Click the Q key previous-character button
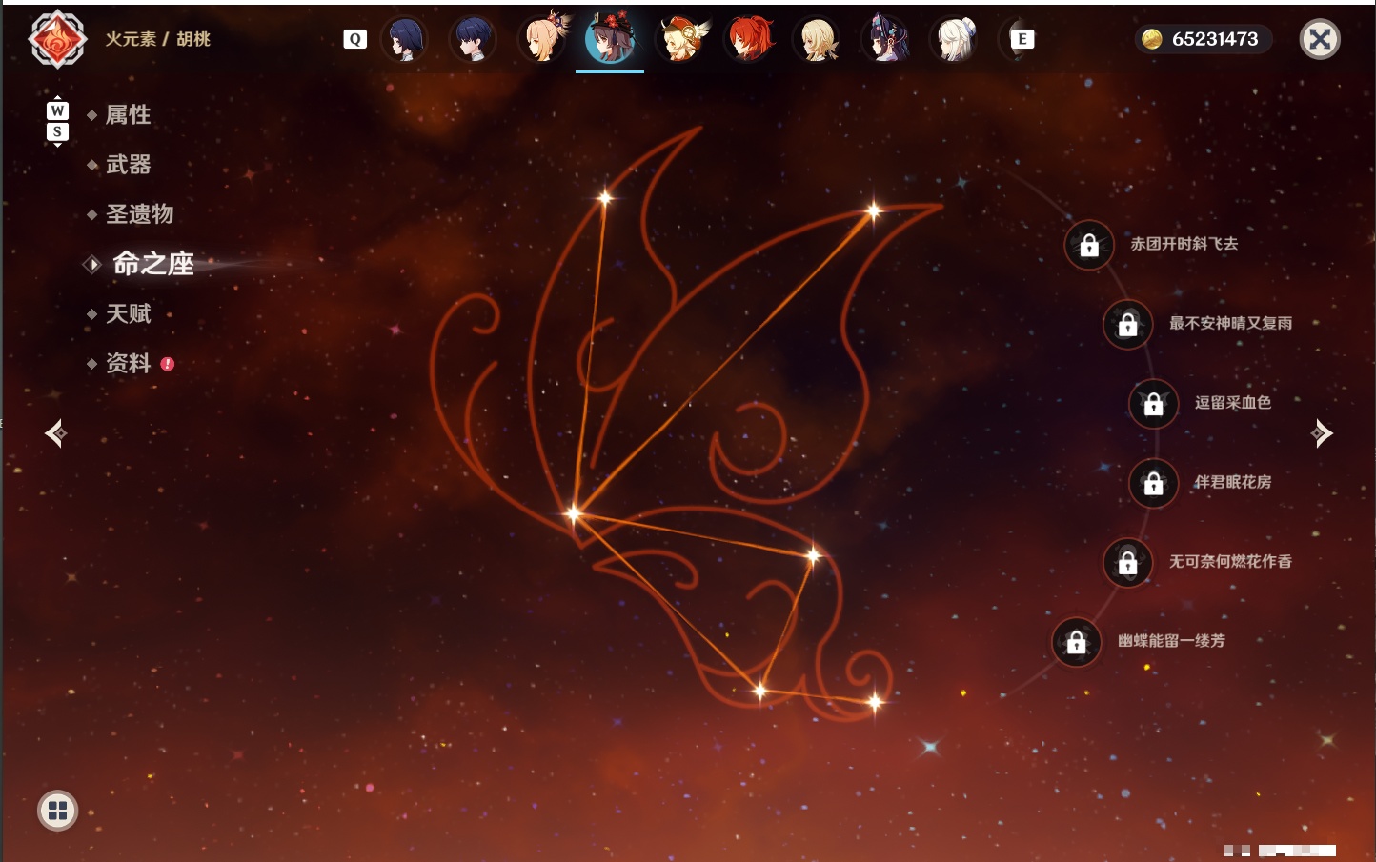The image size is (1376, 862). [354, 39]
